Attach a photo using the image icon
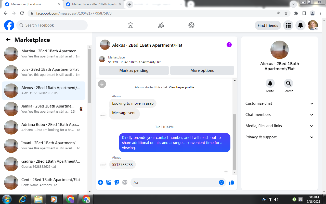The image size is (326, 204). 109,182
